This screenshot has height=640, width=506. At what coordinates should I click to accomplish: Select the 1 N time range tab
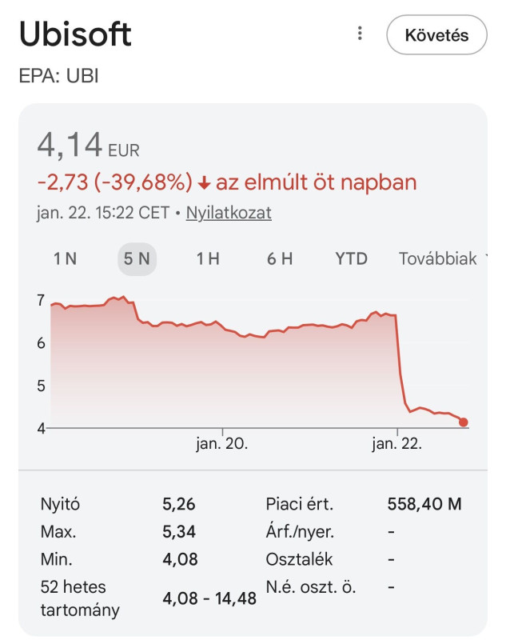click(x=65, y=258)
